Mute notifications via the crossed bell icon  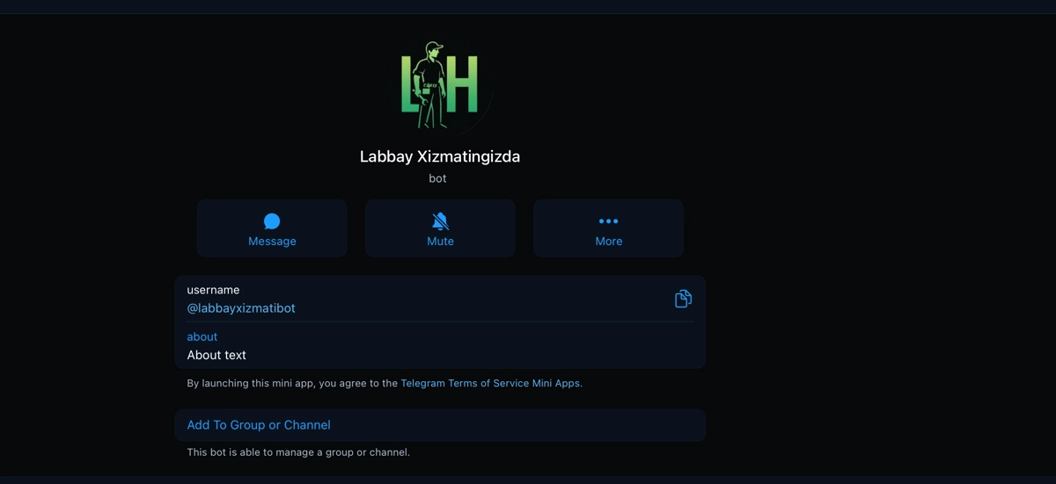pyautogui.click(x=440, y=221)
